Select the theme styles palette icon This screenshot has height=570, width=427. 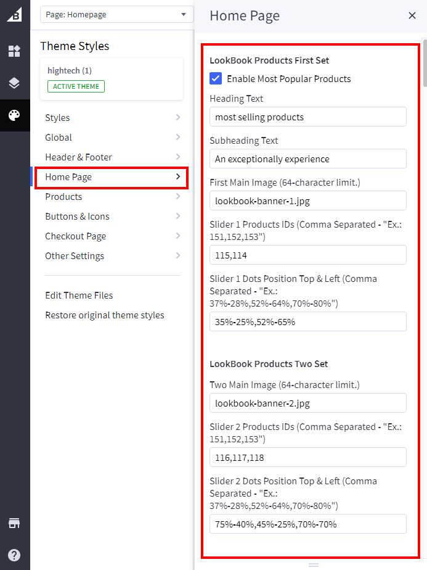click(x=14, y=115)
